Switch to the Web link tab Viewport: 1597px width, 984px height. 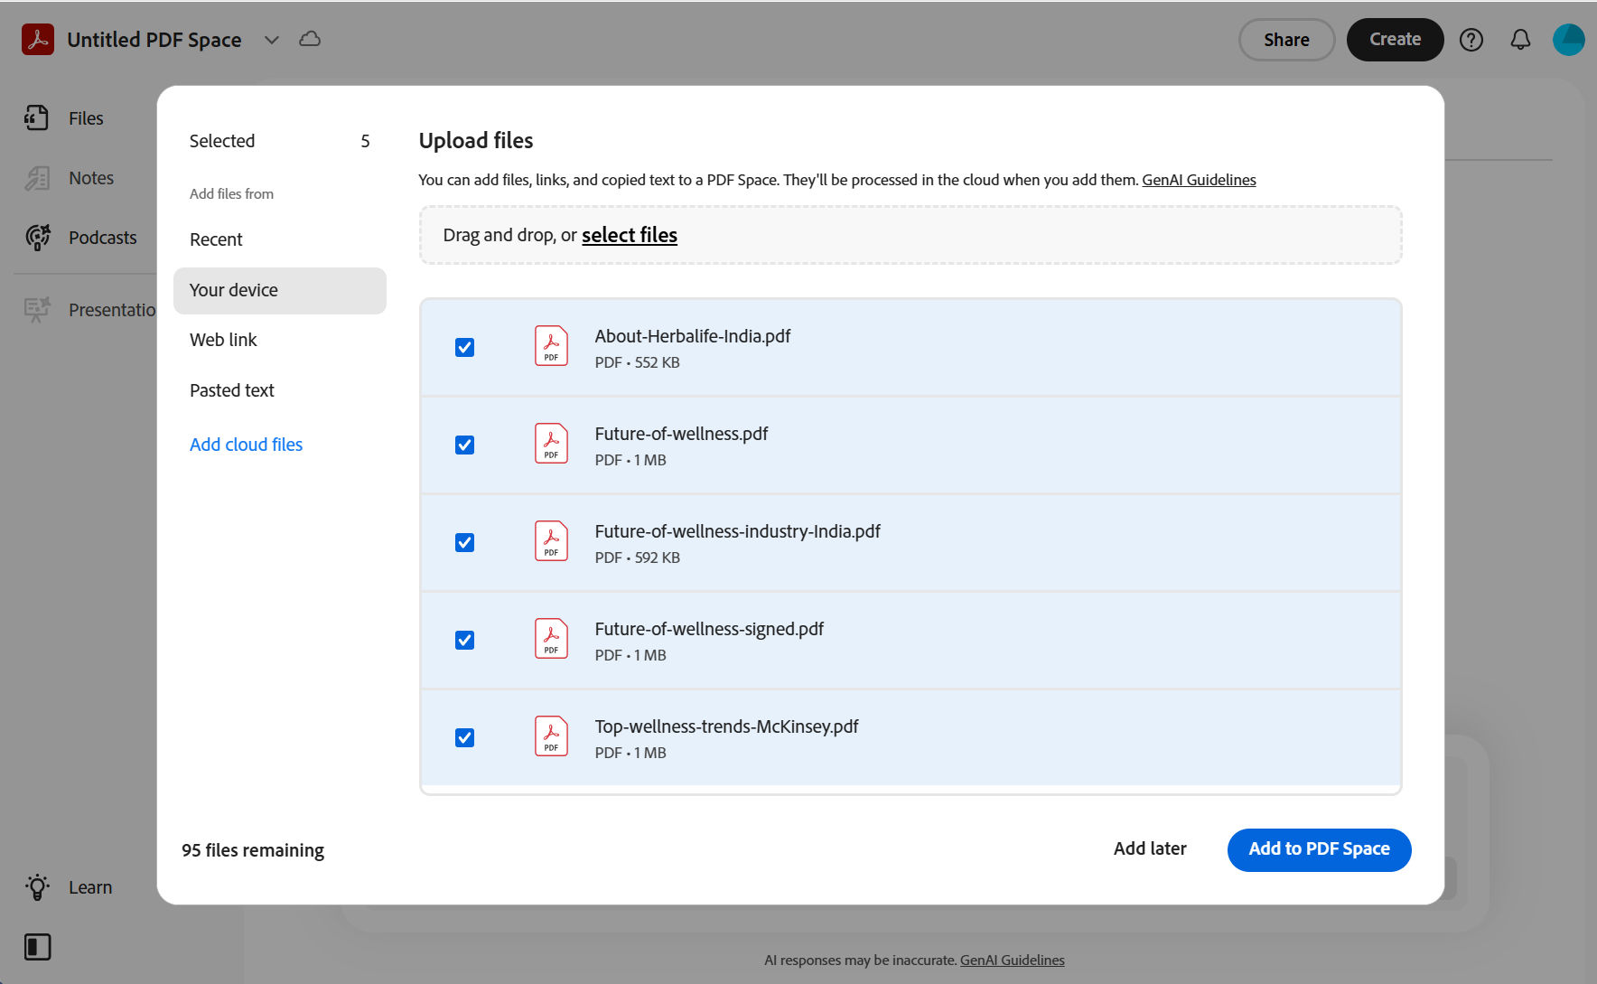point(223,339)
